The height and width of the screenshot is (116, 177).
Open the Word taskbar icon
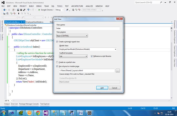[81, 113]
